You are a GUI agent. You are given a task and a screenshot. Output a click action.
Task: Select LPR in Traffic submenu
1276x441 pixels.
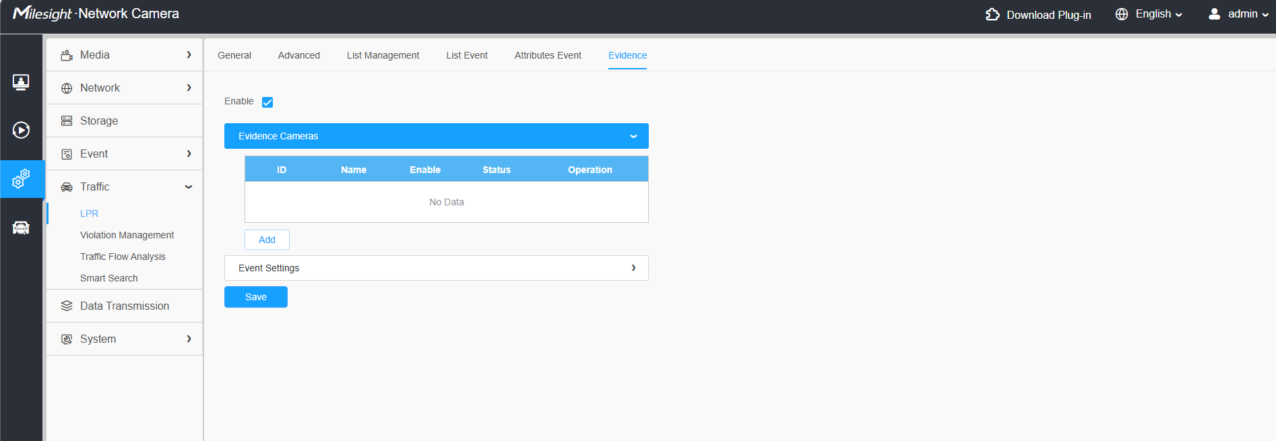pos(90,213)
